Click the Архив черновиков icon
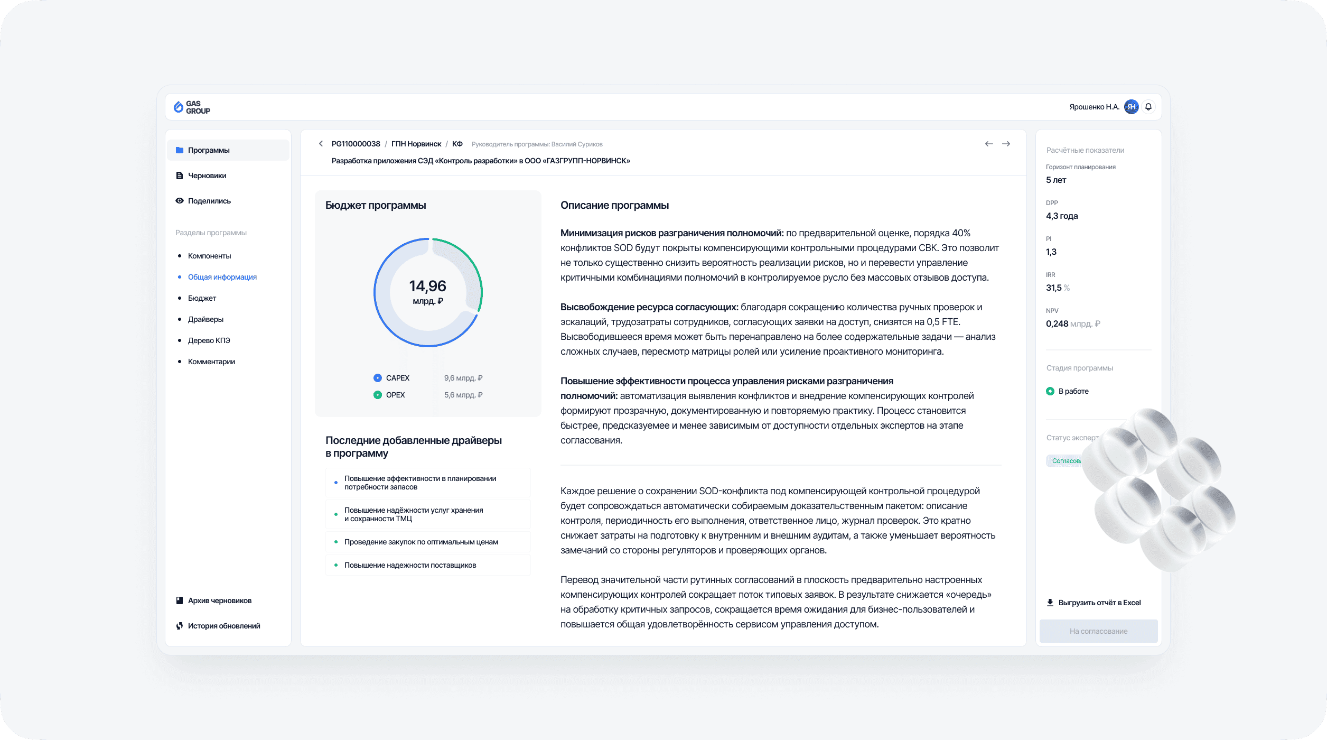 [180, 600]
